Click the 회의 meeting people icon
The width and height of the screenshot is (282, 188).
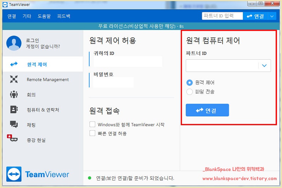[14, 94]
